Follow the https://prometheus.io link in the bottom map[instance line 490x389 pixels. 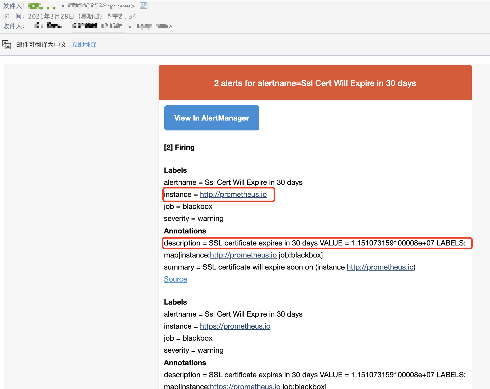[245, 386]
